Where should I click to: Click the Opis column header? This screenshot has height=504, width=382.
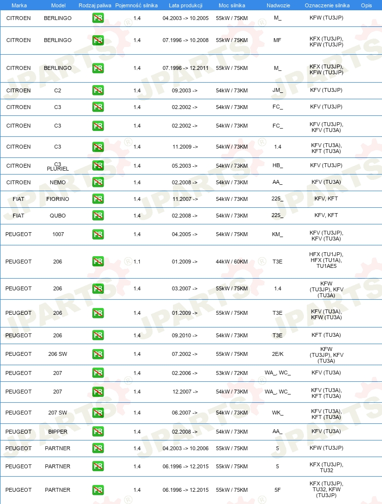click(x=366, y=5)
